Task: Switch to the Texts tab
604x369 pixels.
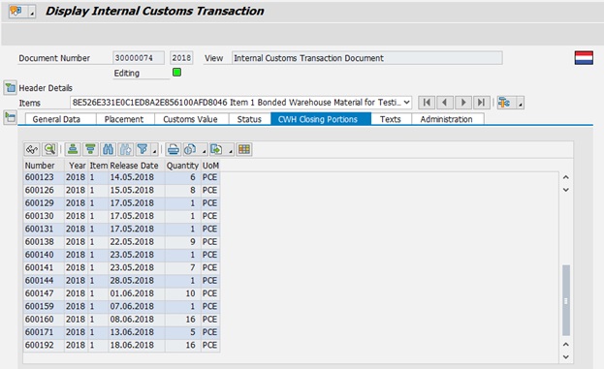Action: [390, 119]
